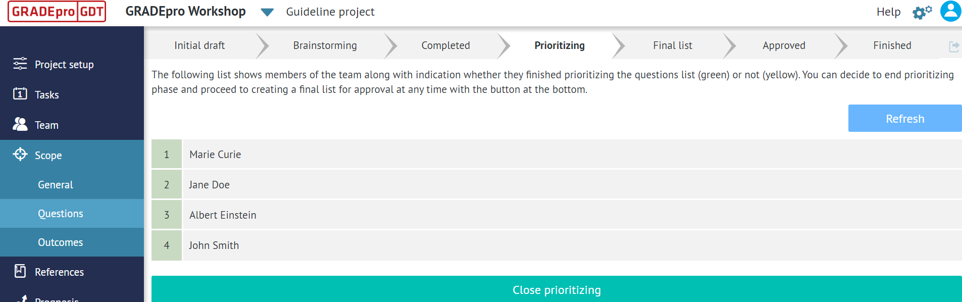Image resolution: width=962 pixels, height=302 pixels.
Task: Switch to the Brainstorming stage
Action: (x=325, y=45)
